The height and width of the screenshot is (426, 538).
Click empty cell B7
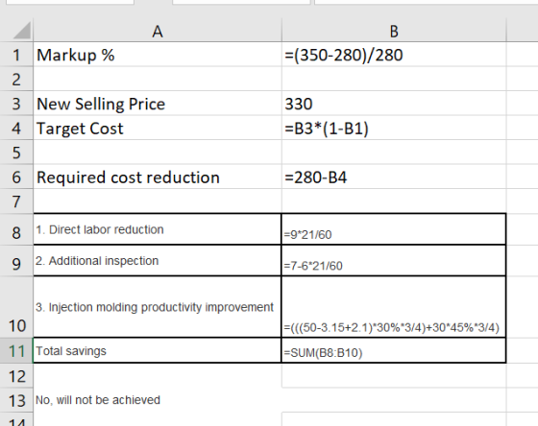tap(394, 201)
